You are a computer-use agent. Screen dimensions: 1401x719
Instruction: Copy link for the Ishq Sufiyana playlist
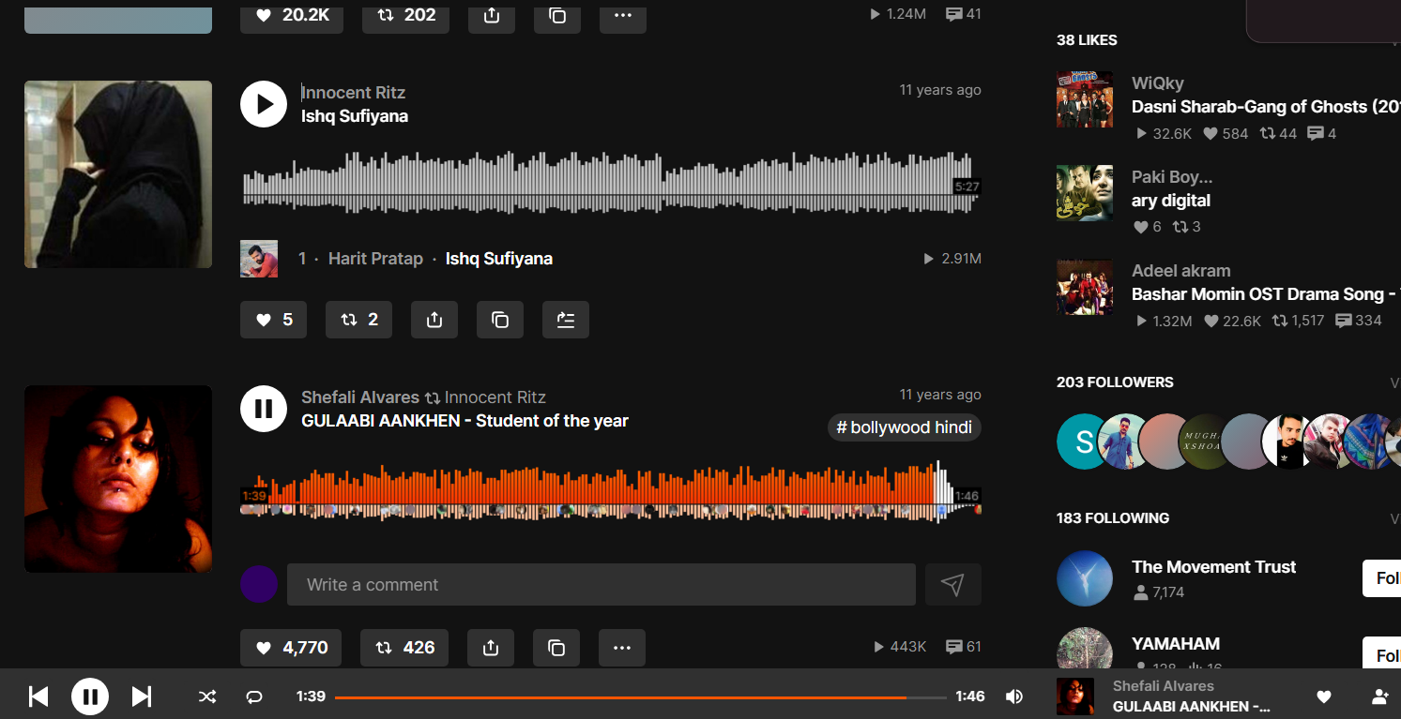coord(500,320)
